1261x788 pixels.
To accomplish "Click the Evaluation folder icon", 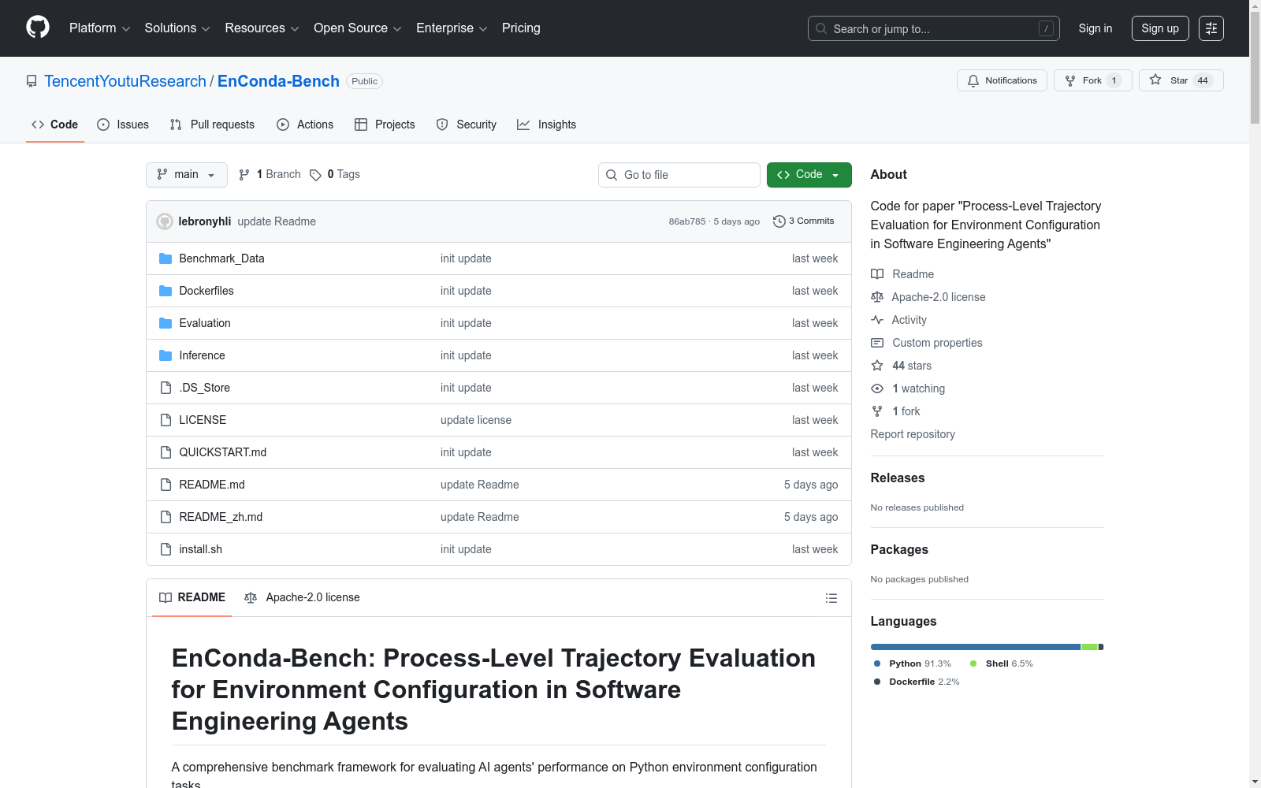I will pyautogui.click(x=166, y=323).
